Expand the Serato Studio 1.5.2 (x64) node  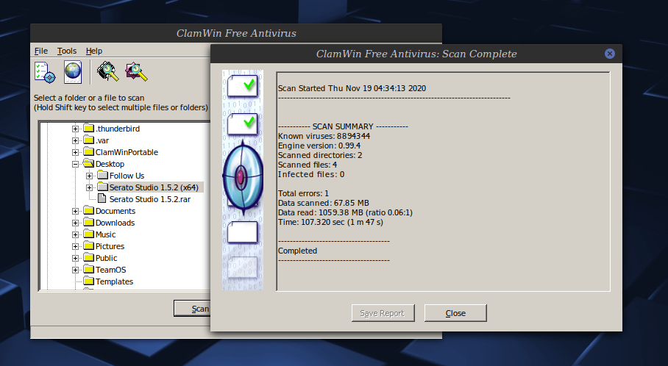[89, 187]
